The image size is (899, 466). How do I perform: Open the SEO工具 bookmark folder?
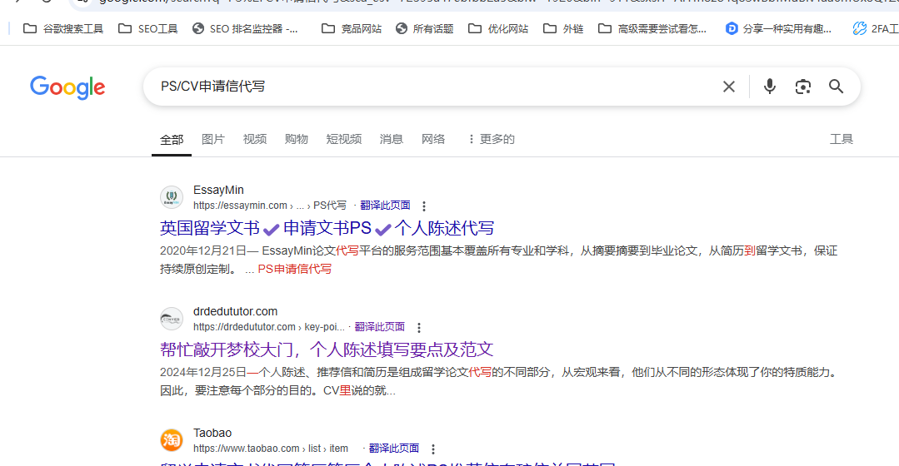148,28
